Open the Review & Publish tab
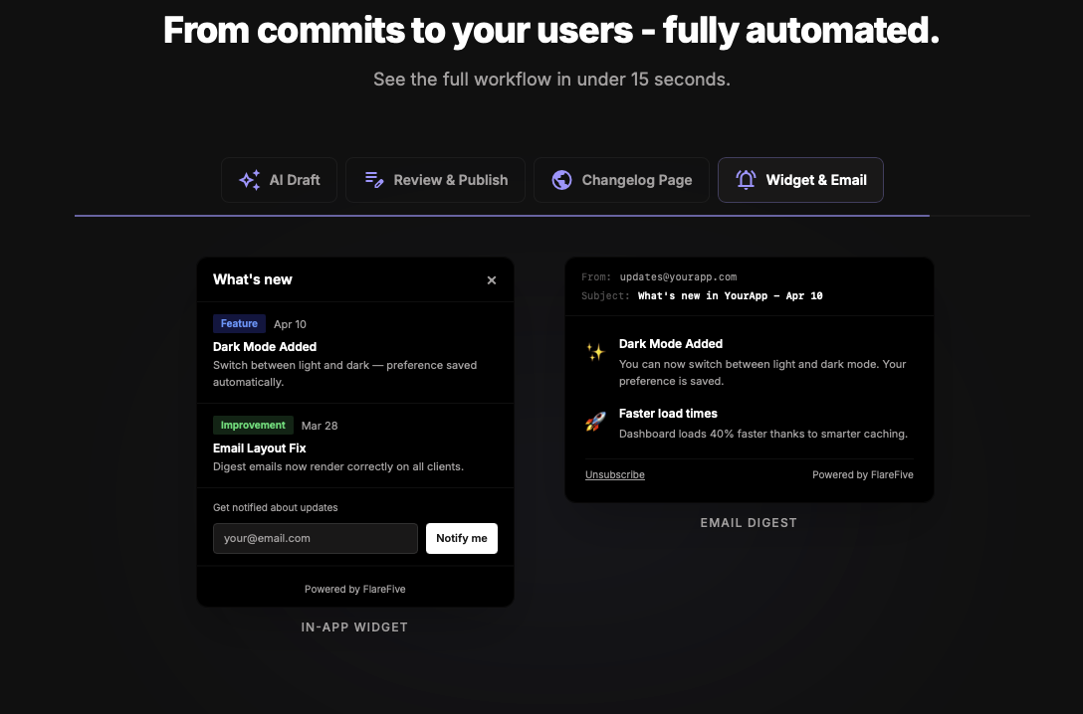The image size is (1083, 714). (435, 180)
